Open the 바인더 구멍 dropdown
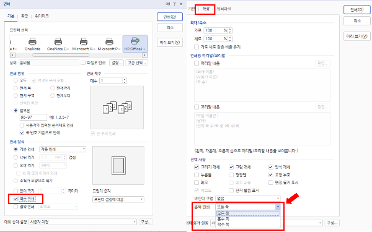The height and width of the screenshot is (232, 372). [x=248, y=199]
